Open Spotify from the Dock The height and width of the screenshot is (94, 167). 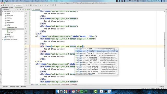[x=82, y=91]
